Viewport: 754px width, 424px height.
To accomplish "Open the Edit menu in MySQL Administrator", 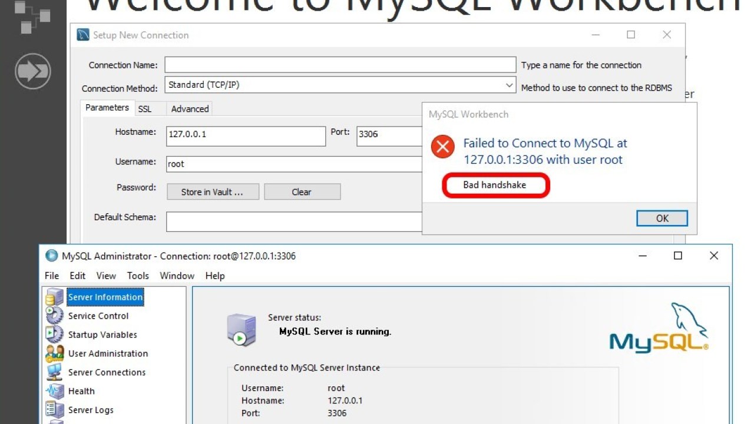I will click(x=77, y=276).
